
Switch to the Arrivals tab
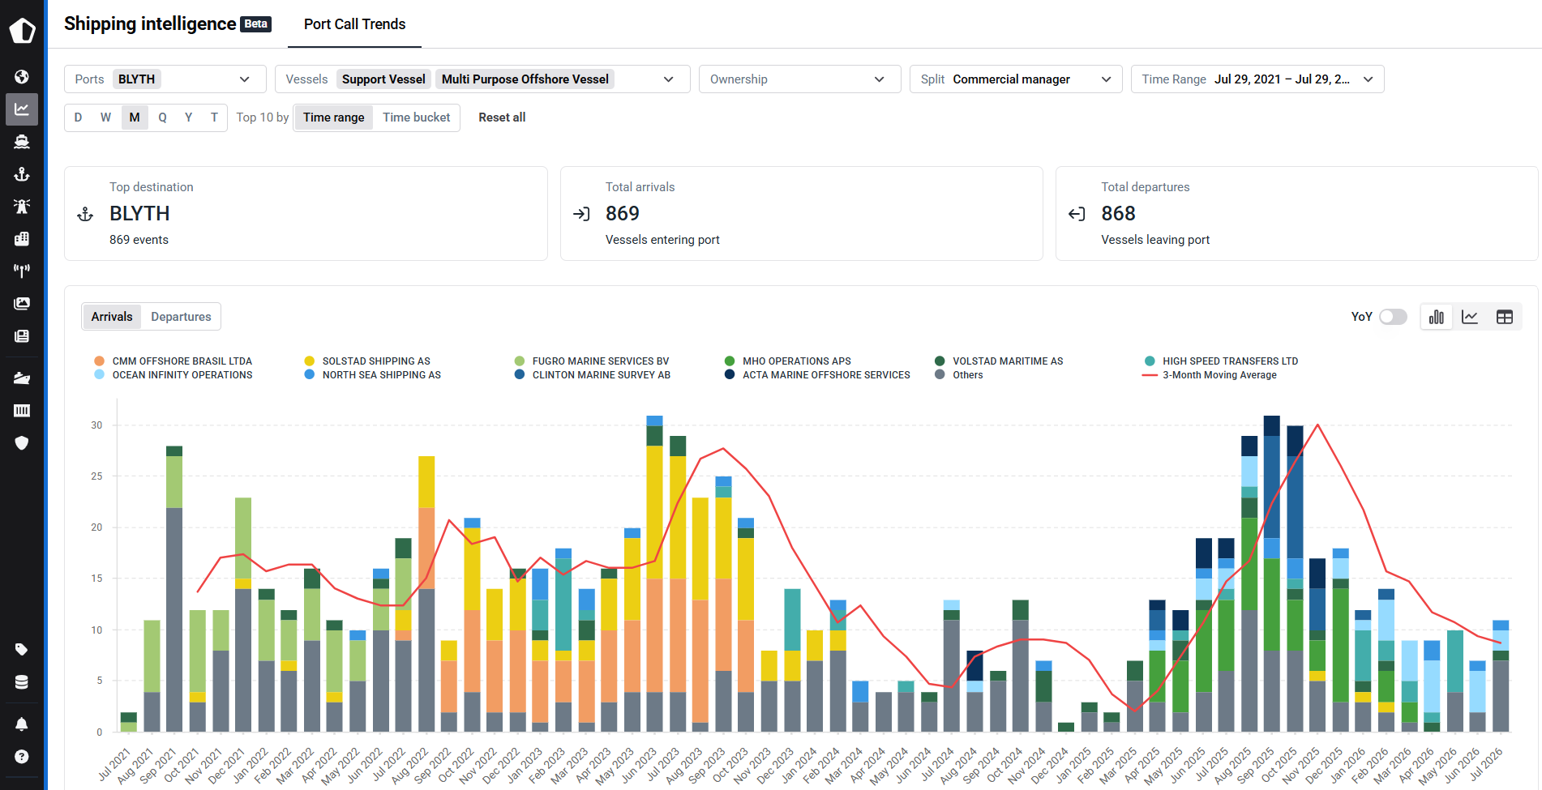[x=112, y=317]
